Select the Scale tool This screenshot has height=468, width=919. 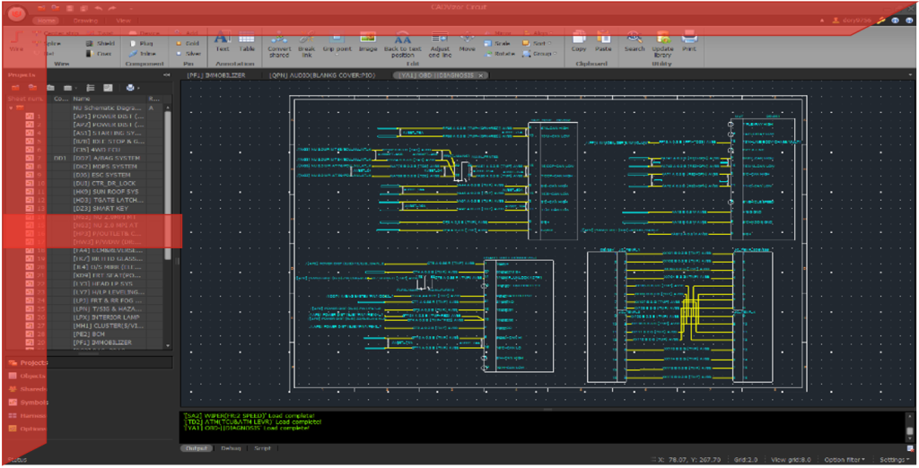(x=497, y=43)
